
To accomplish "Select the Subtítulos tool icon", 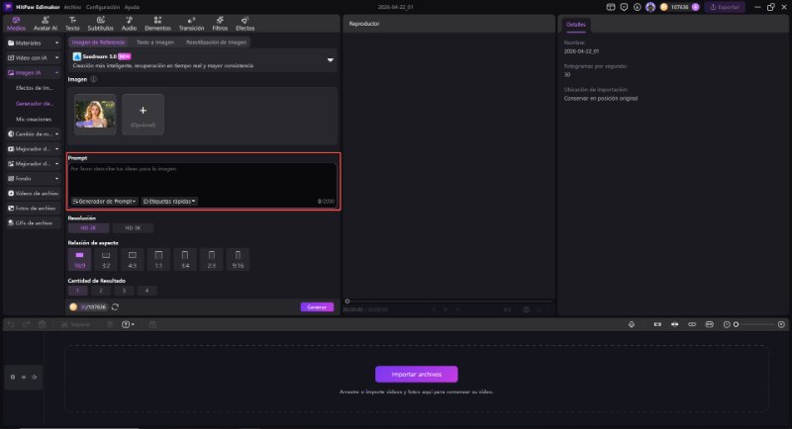I will click(100, 23).
